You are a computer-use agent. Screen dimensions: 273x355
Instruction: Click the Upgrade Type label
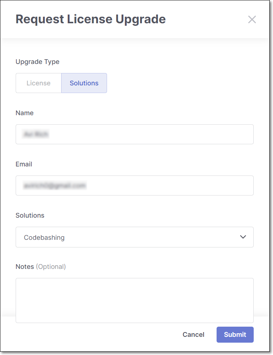pyautogui.click(x=37, y=62)
